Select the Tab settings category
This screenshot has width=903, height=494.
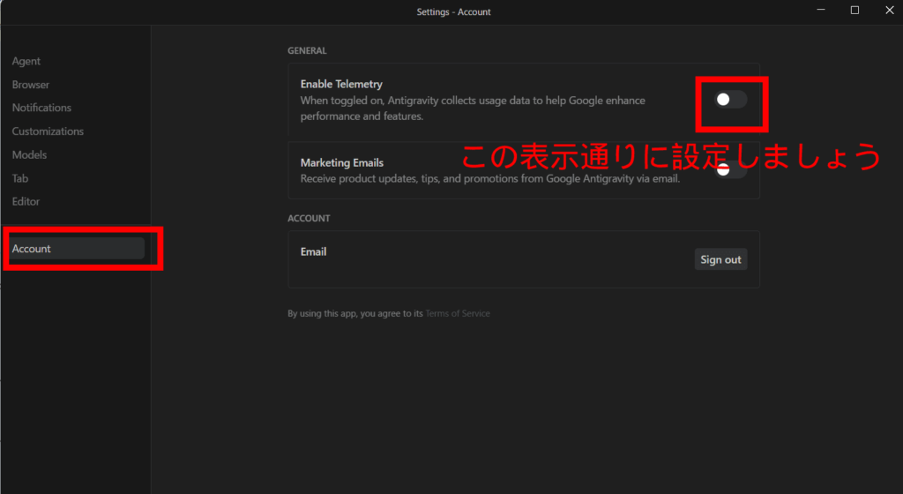coord(20,178)
